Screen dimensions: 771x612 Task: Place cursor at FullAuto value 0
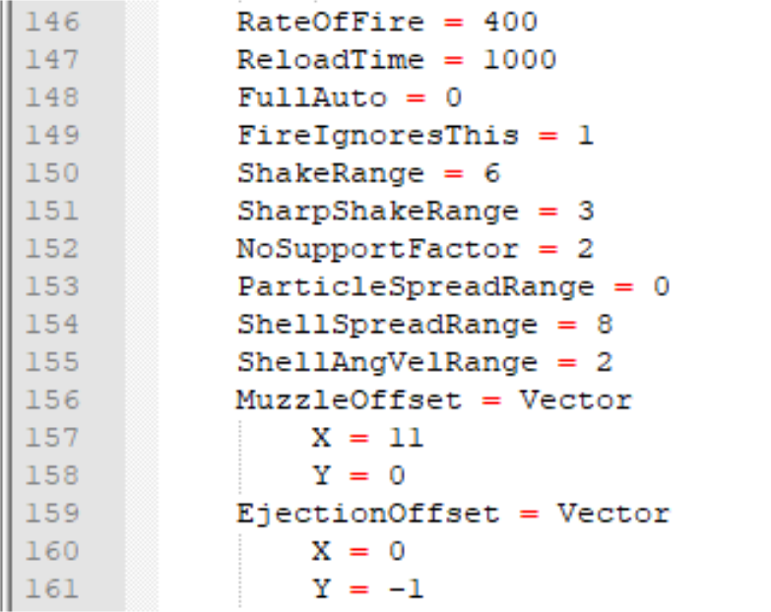click(453, 97)
